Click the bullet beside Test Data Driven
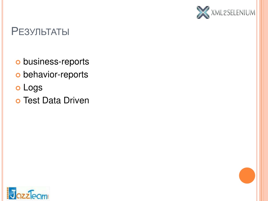 tap(18, 101)
